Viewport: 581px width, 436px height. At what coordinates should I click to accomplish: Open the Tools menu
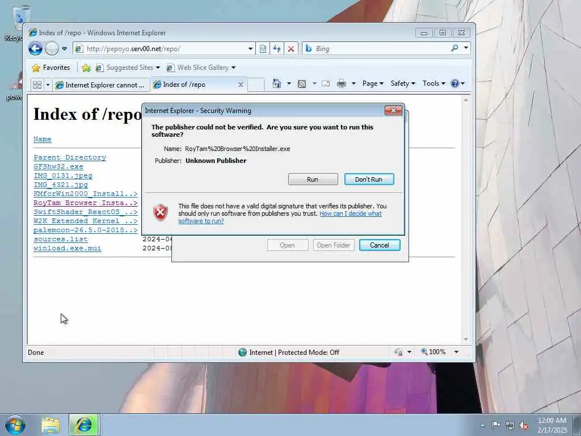(x=434, y=83)
